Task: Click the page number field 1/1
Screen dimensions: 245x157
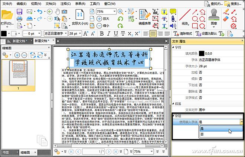Action: (93, 151)
